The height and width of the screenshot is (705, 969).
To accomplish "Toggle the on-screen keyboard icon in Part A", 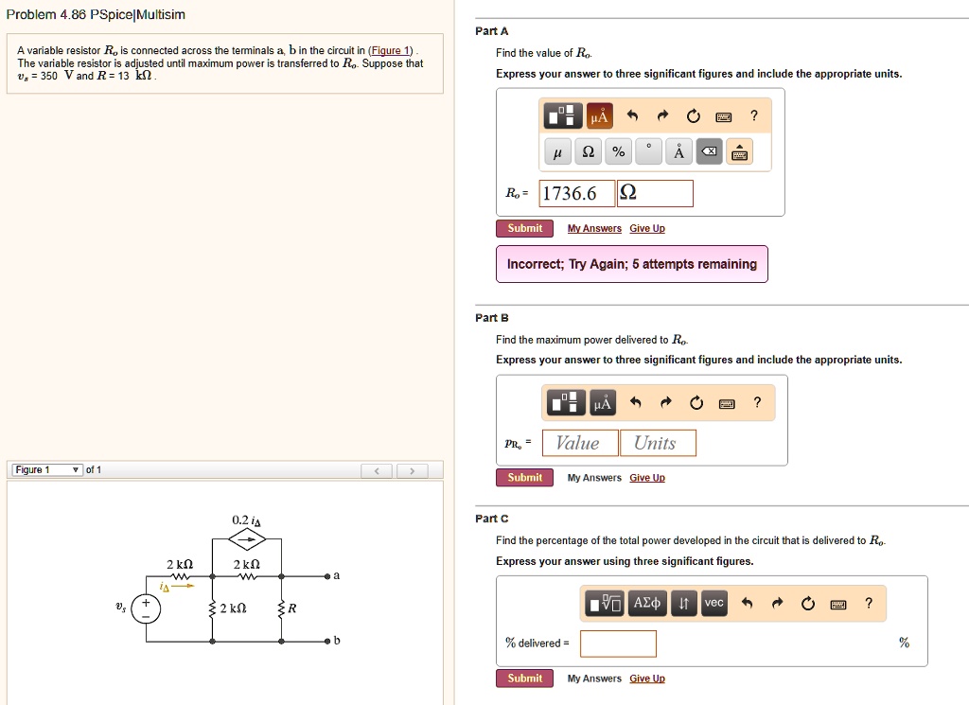I will (725, 115).
